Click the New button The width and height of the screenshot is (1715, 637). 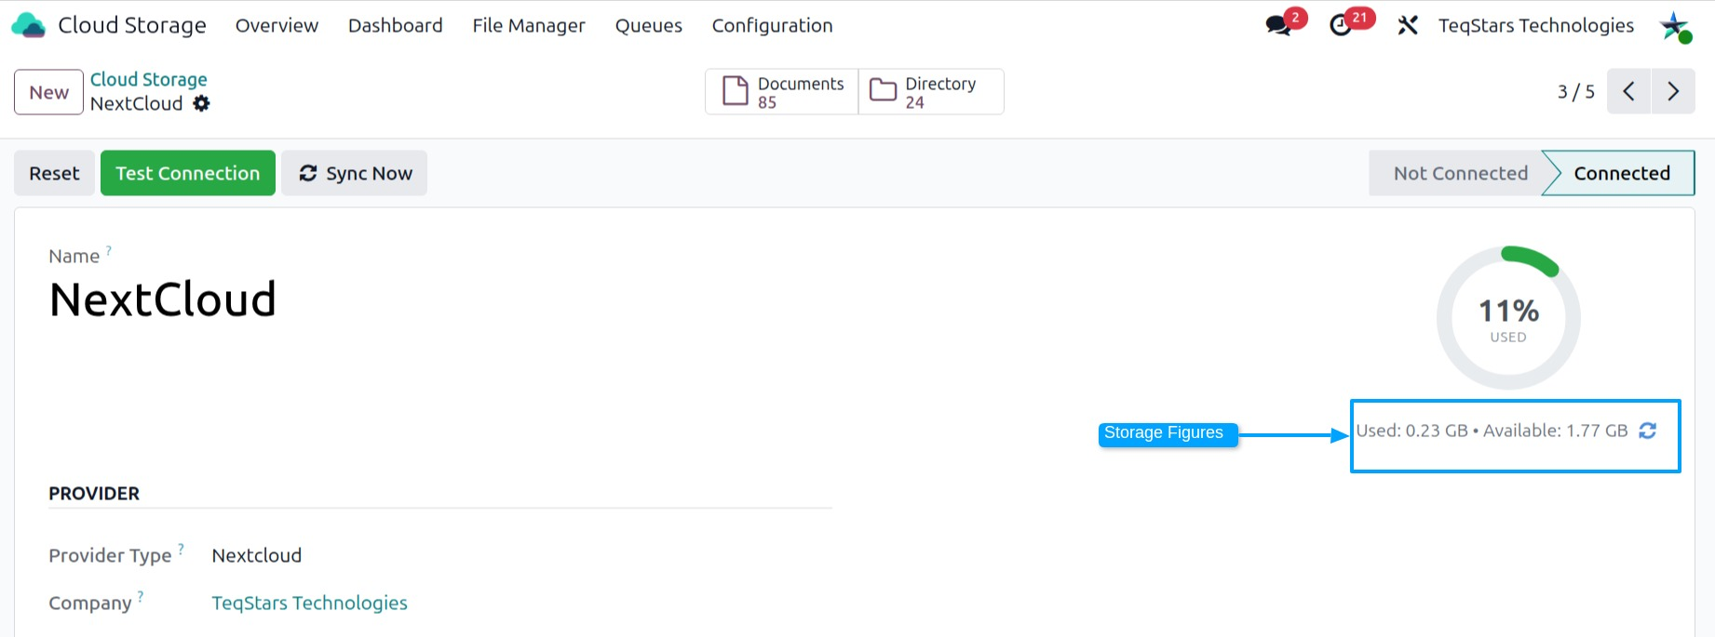(48, 92)
